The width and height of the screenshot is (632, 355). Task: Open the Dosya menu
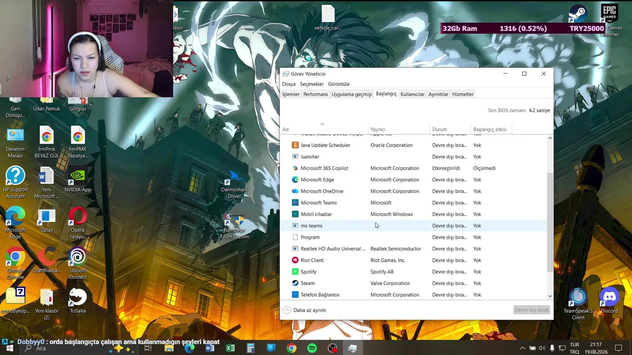tap(289, 84)
